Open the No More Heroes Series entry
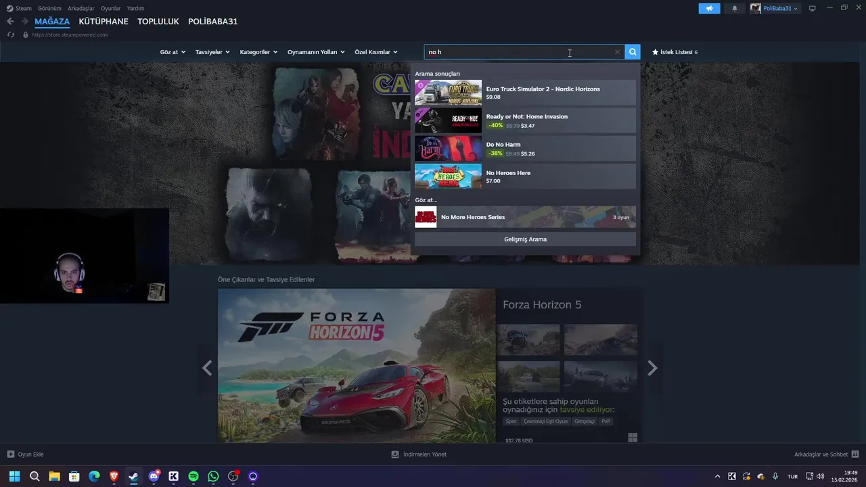 (525, 217)
